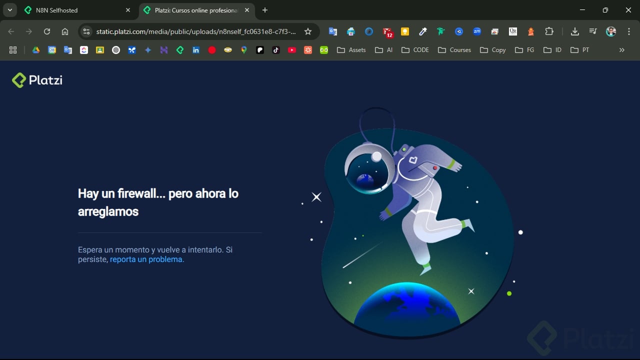Open the AI bookmarks folder
Image resolution: width=640 pixels, height=360 pixels.
[x=384, y=50]
